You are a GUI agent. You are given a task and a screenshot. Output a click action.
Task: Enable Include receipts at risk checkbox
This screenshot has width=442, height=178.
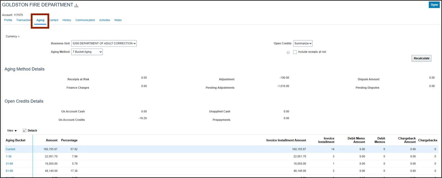click(x=295, y=52)
